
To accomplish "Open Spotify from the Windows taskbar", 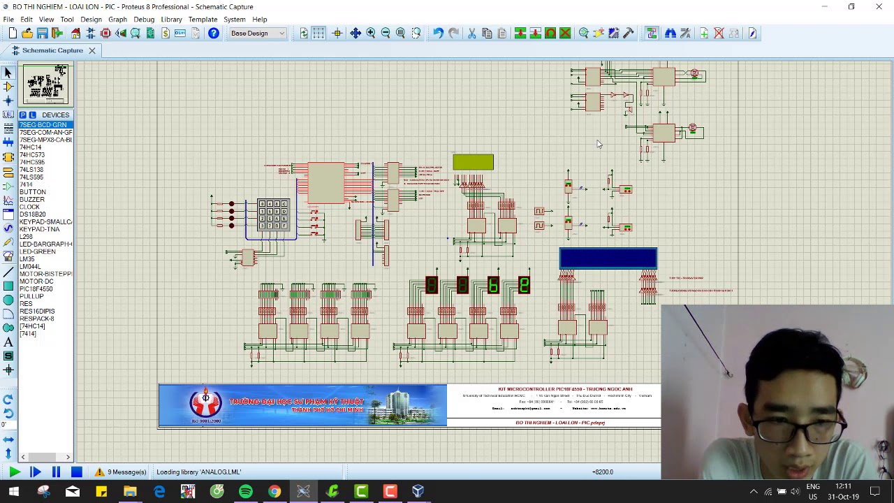I will click(x=246, y=492).
